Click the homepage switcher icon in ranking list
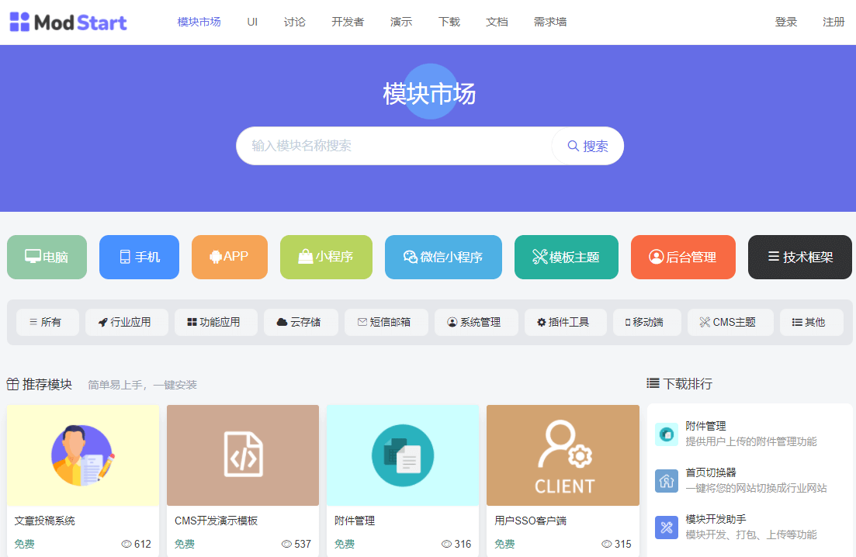This screenshot has height=557, width=856. 666,481
